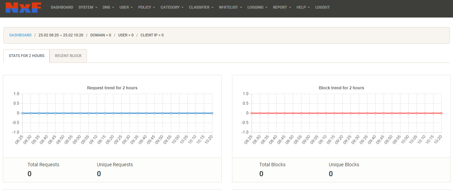Open the WHITELIST dropdown
The width and height of the screenshot is (453, 191).
230,7
